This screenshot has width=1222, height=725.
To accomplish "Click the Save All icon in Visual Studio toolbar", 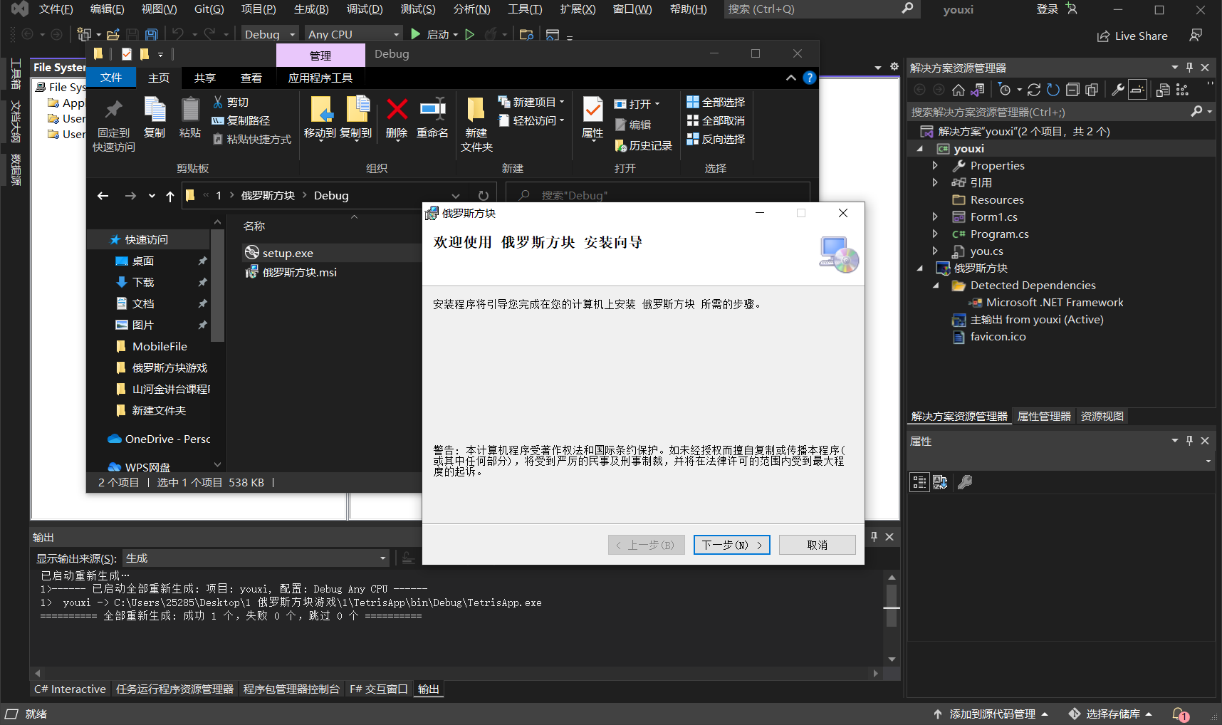I will coord(151,34).
